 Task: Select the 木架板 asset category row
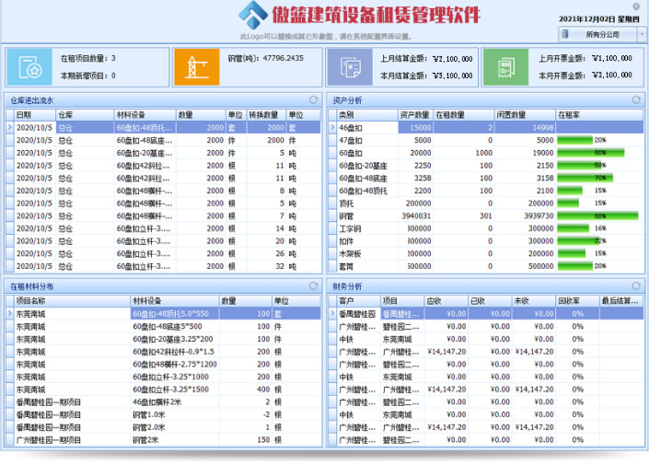click(x=368, y=253)
